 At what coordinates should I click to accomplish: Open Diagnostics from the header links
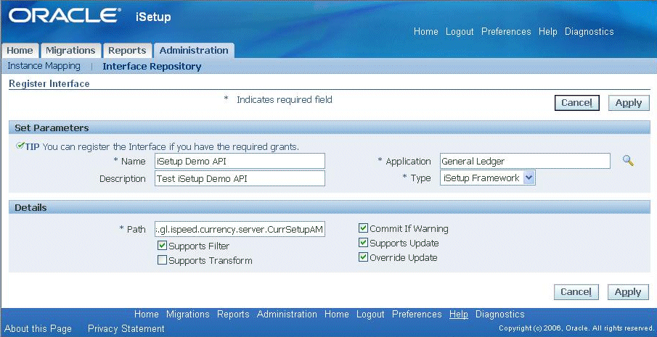[x=589, y=32]
